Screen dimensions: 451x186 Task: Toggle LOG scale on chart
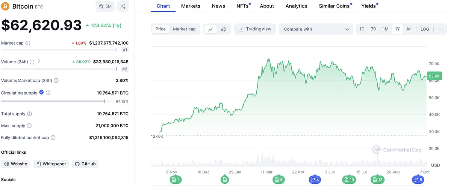click(425, 29)
